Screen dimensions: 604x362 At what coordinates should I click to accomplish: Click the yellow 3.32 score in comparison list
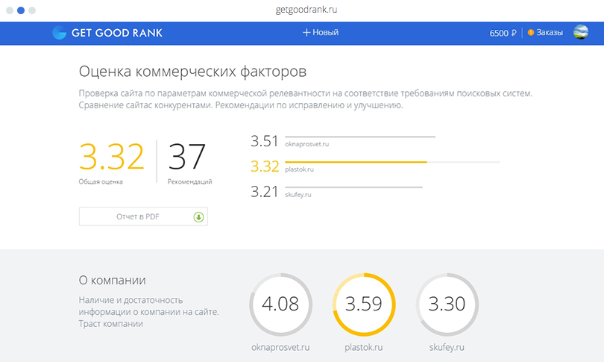click(x=265, y=166)
